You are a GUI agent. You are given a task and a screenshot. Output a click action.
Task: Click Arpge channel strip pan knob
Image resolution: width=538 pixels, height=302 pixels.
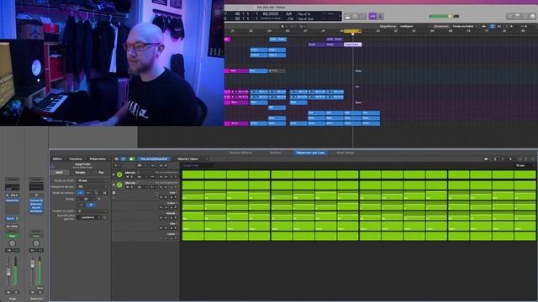(x=12, y=243)
